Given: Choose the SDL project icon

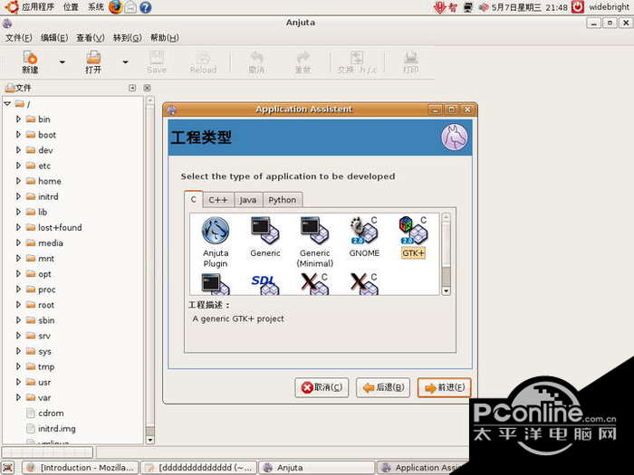Looking at the screenshot, I should click(265, 284).
